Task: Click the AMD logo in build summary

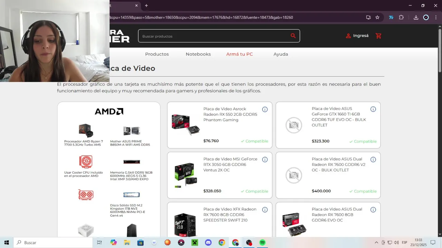Action: [109, 112]
